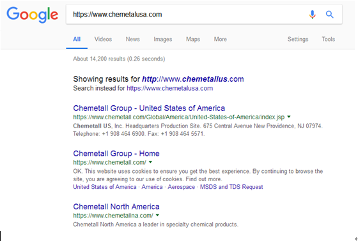Expand arrow beside https://www.chemetall.com/ URL
358x245 pixels.
point(150,162)
